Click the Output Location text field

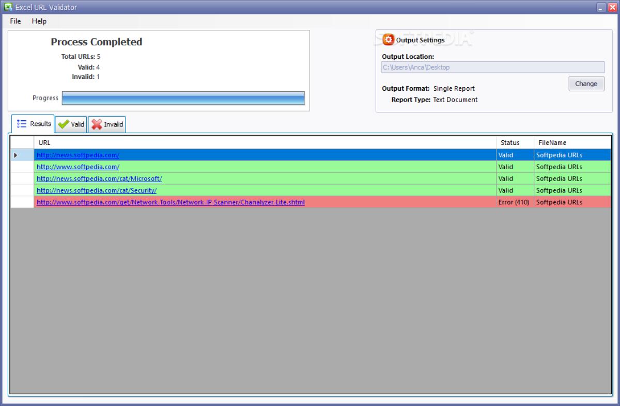coord(491,67)
